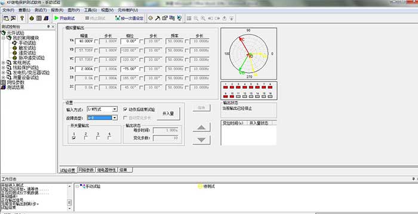Click the 按一次值设定 toolbar icon

coord(130,18)
